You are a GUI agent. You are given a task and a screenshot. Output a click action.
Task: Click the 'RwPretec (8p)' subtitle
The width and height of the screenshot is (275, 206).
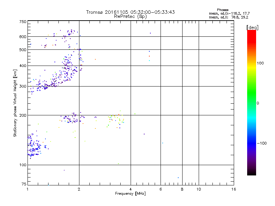tap(130, 16)
